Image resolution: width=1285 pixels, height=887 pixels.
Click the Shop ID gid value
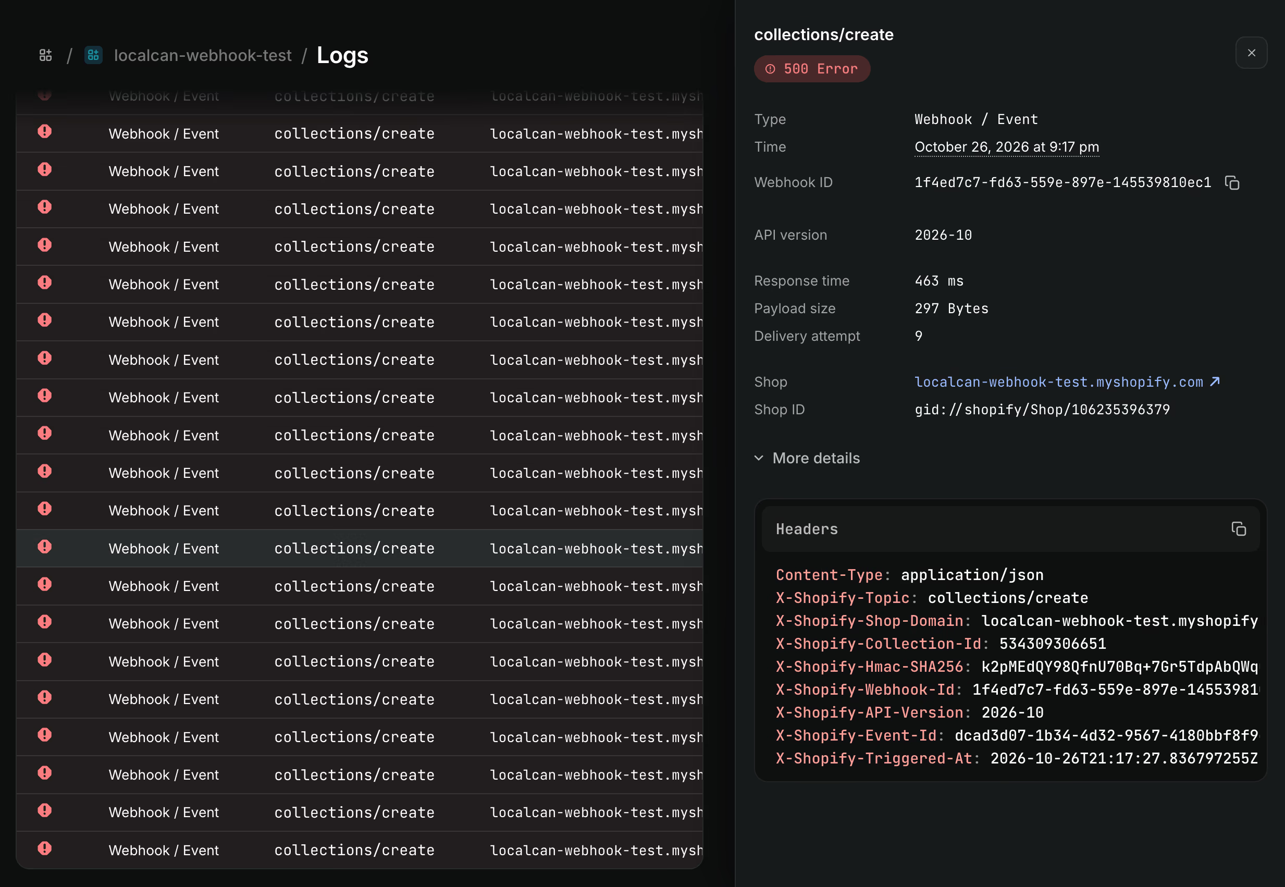tap(1042, 410)
